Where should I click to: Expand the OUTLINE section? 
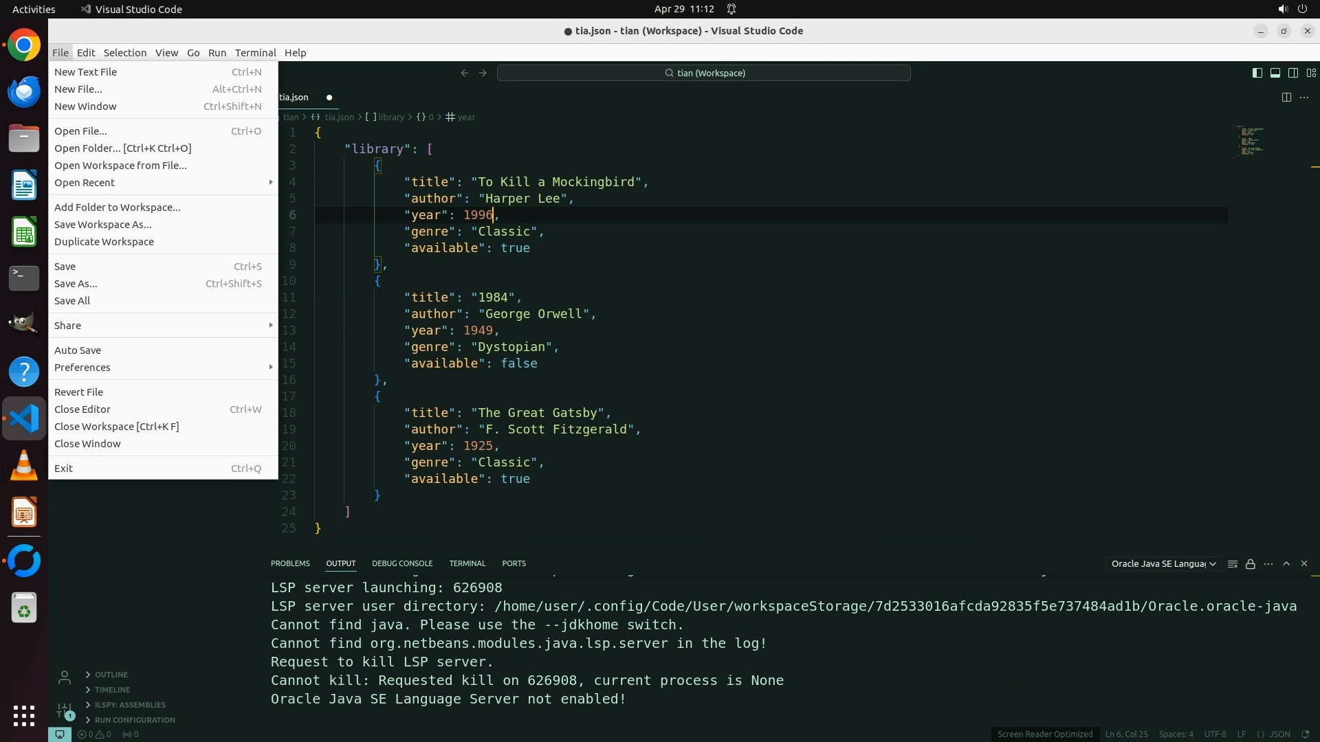(x=111, y=675)
